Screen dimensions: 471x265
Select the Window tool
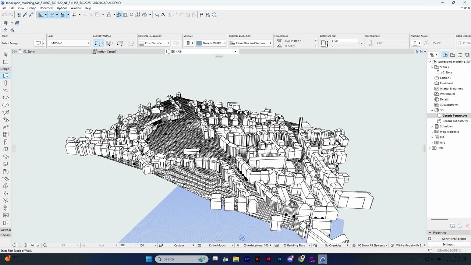(6, 149)
